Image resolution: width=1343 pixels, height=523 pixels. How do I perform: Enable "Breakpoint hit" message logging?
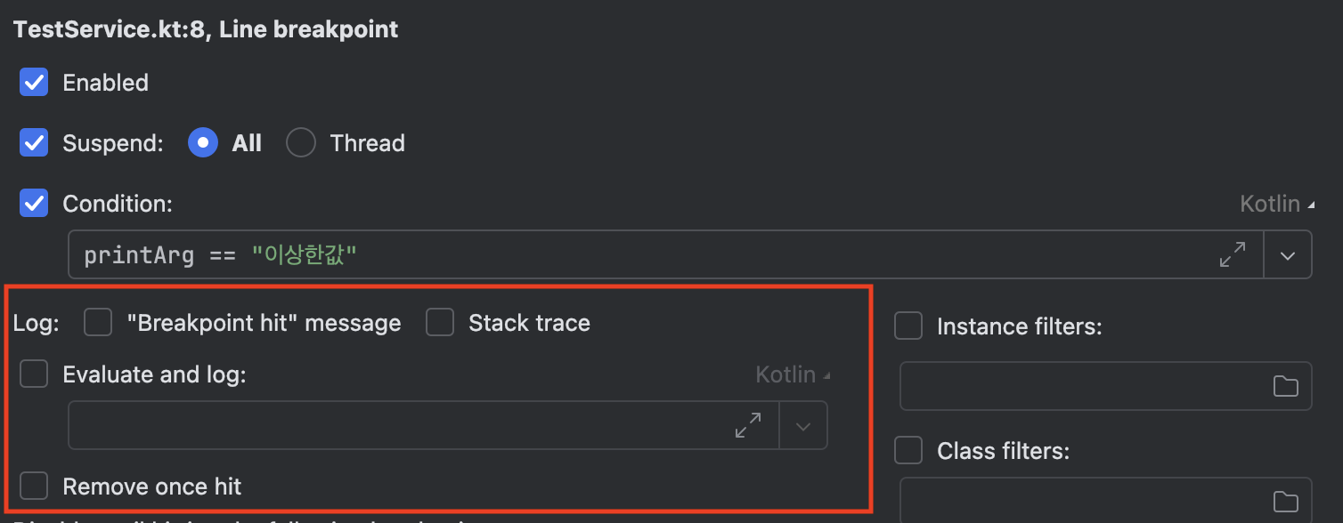point(98,322)
